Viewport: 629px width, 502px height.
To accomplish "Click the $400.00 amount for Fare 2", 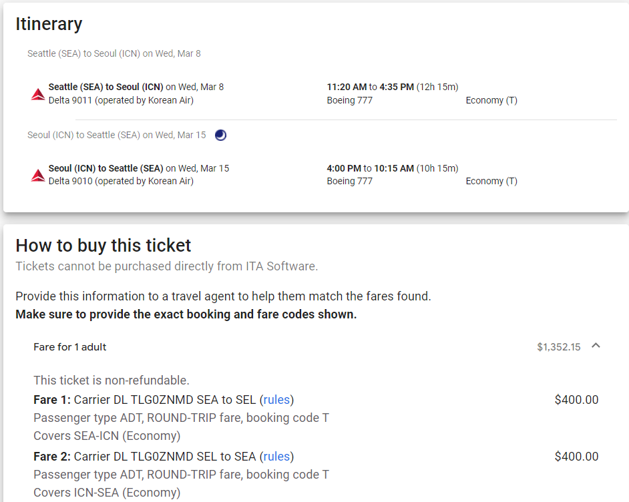I will tap(576, 457).
